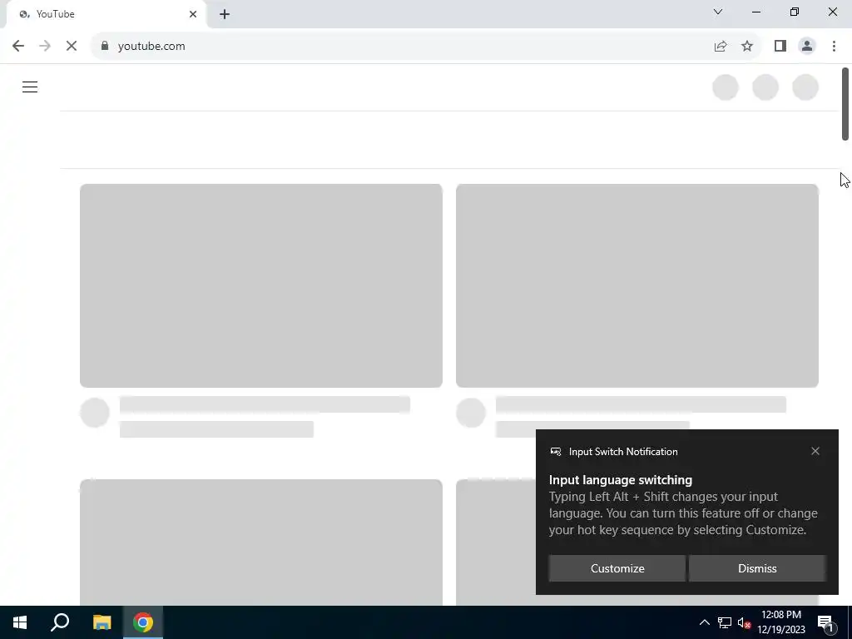
Task: Click the Customize button in the notification
Action: coord(617,568)
